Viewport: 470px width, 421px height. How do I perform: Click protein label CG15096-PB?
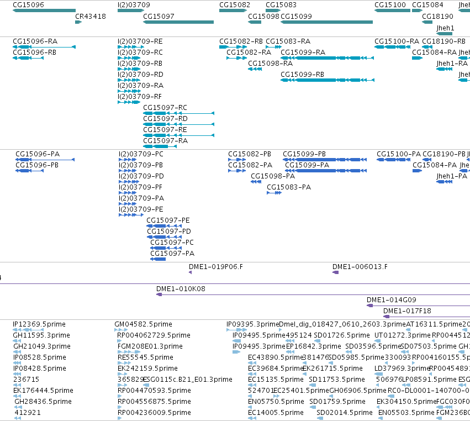click(37, 165)
